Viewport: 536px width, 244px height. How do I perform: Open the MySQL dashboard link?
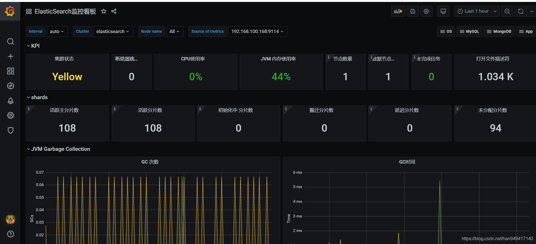(469, 31)
